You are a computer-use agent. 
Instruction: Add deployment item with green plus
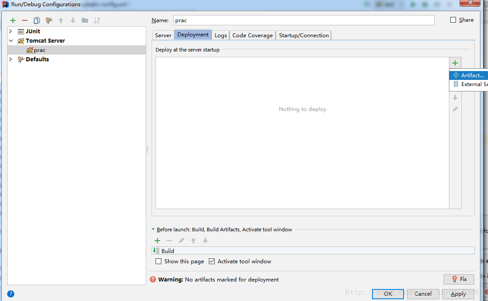455,63
